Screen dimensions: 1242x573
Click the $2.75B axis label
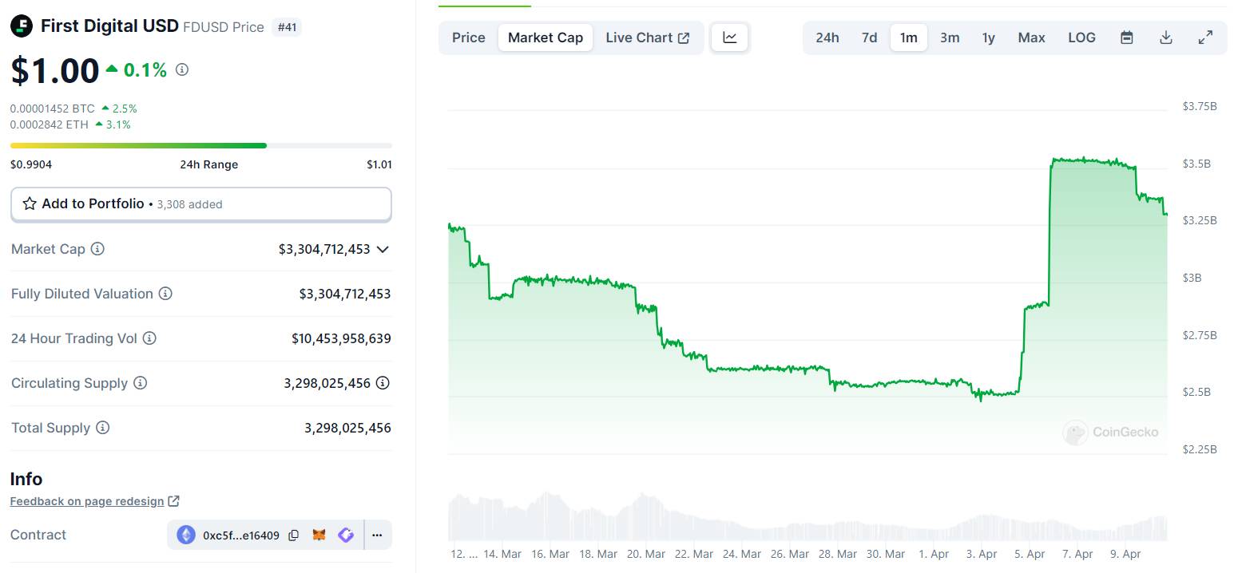point(1200,335)
